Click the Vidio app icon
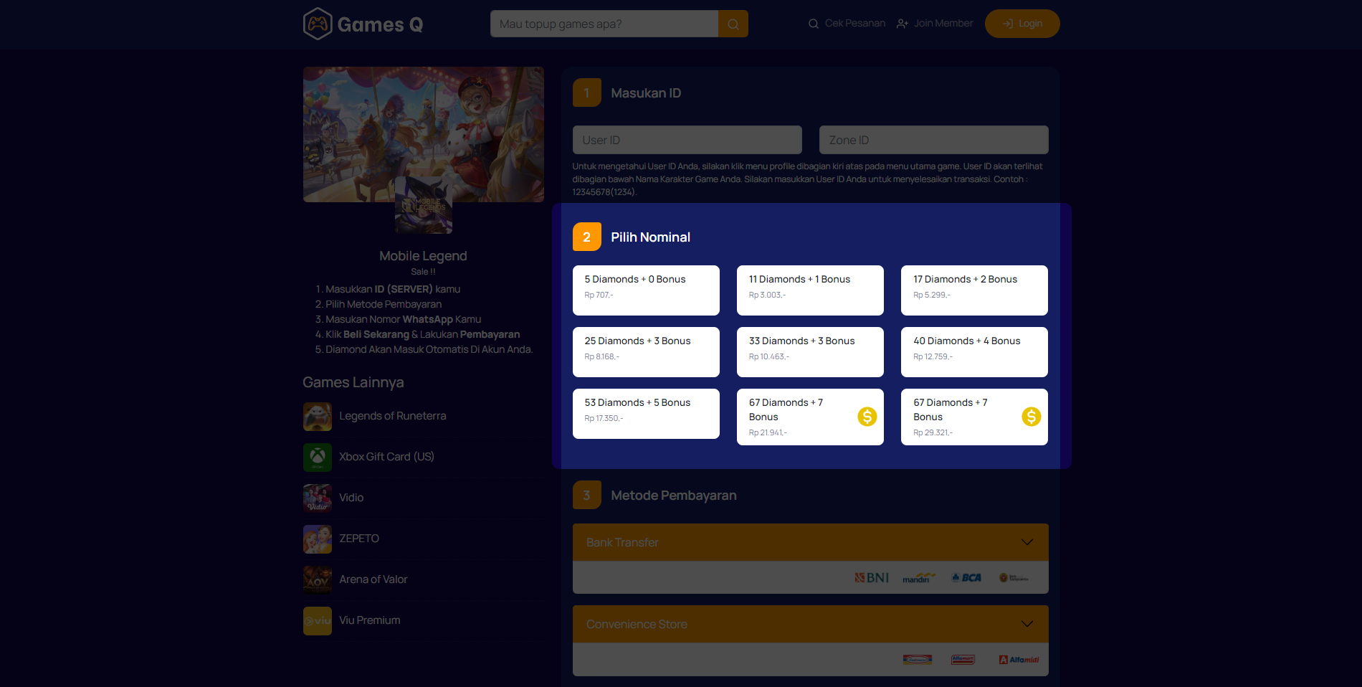The image size is (1362, 687). point(318,498)
